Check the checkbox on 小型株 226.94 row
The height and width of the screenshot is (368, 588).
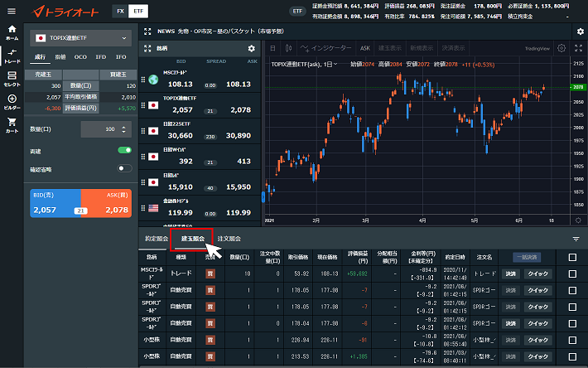(572, 340)
